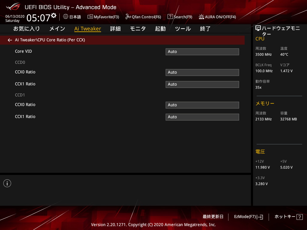Image resolution: width=307 pixels, height=230 pixels.
Task: Click the Search question mark icon
Action: 170,17
